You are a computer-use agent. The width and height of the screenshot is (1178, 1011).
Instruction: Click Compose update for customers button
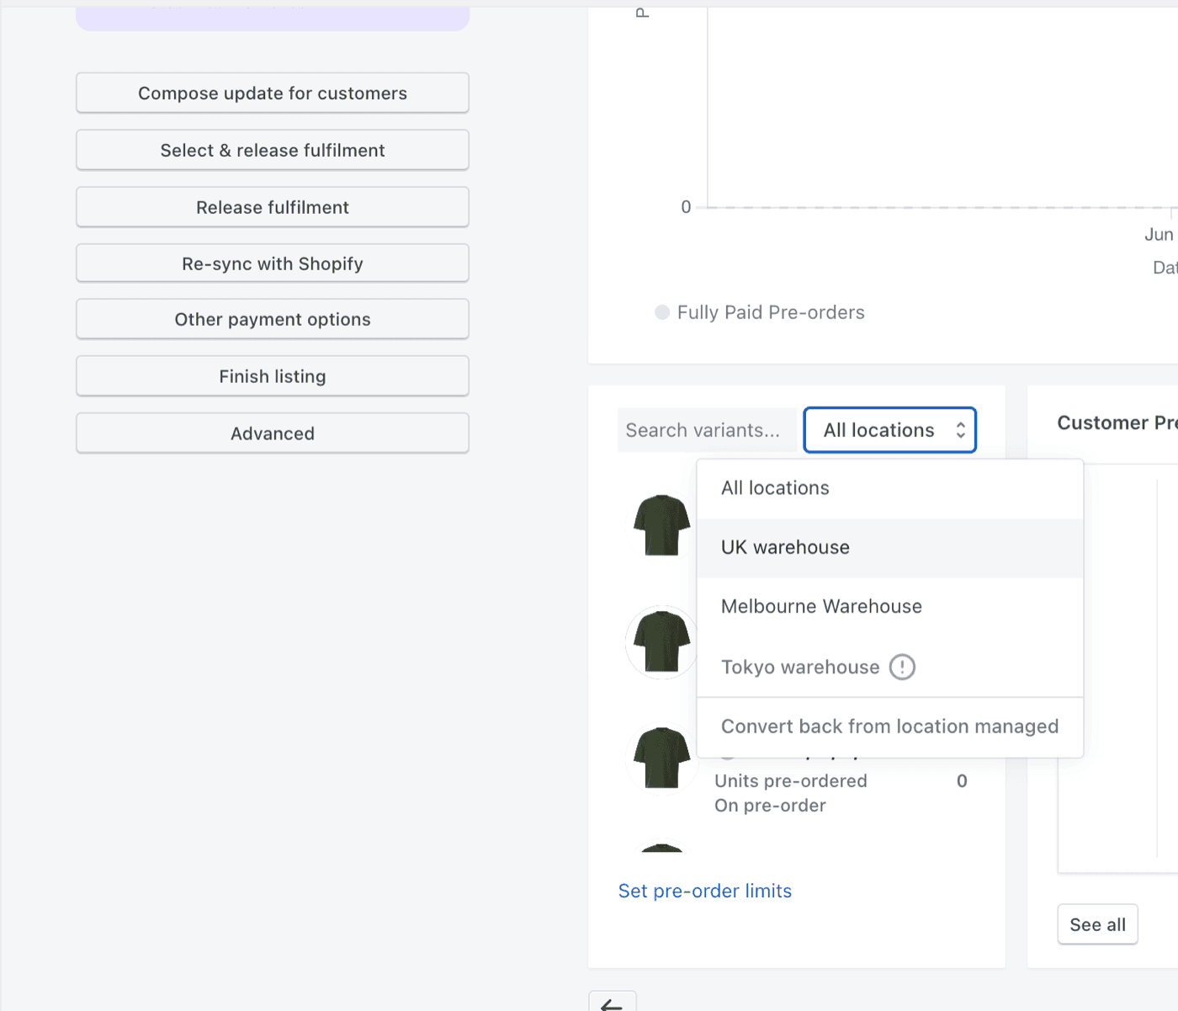click(x=273, y=93)
